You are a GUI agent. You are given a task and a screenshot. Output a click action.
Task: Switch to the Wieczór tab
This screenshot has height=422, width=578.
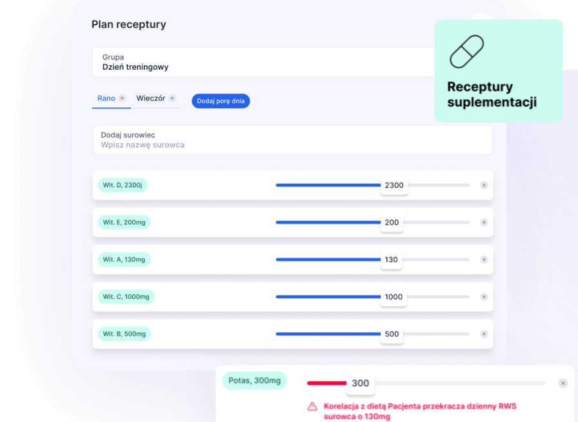(x=151, y=99)
